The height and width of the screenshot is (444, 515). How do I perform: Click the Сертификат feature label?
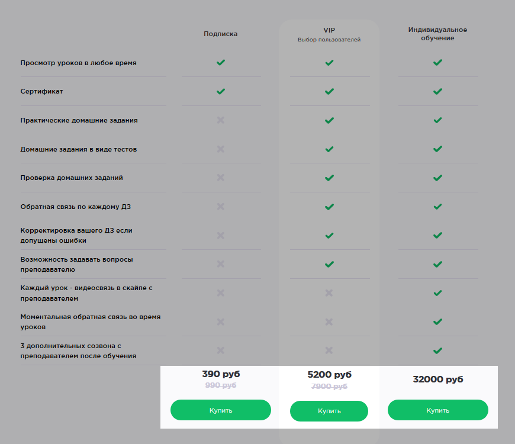pos(42,92)
